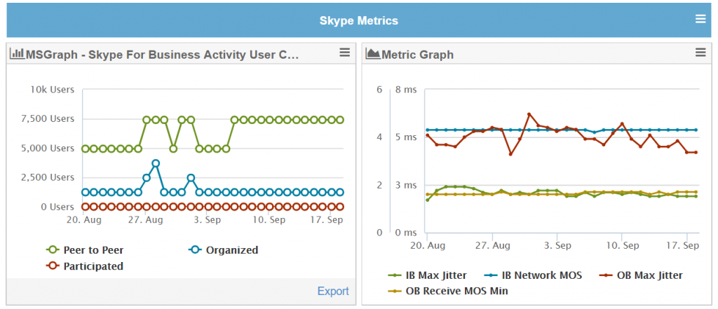Image resolution: width=718 pixels, height=309 pixels.
Task: Click the OB Max Jitter highest peak point
Action: click(x=529, y=114)
